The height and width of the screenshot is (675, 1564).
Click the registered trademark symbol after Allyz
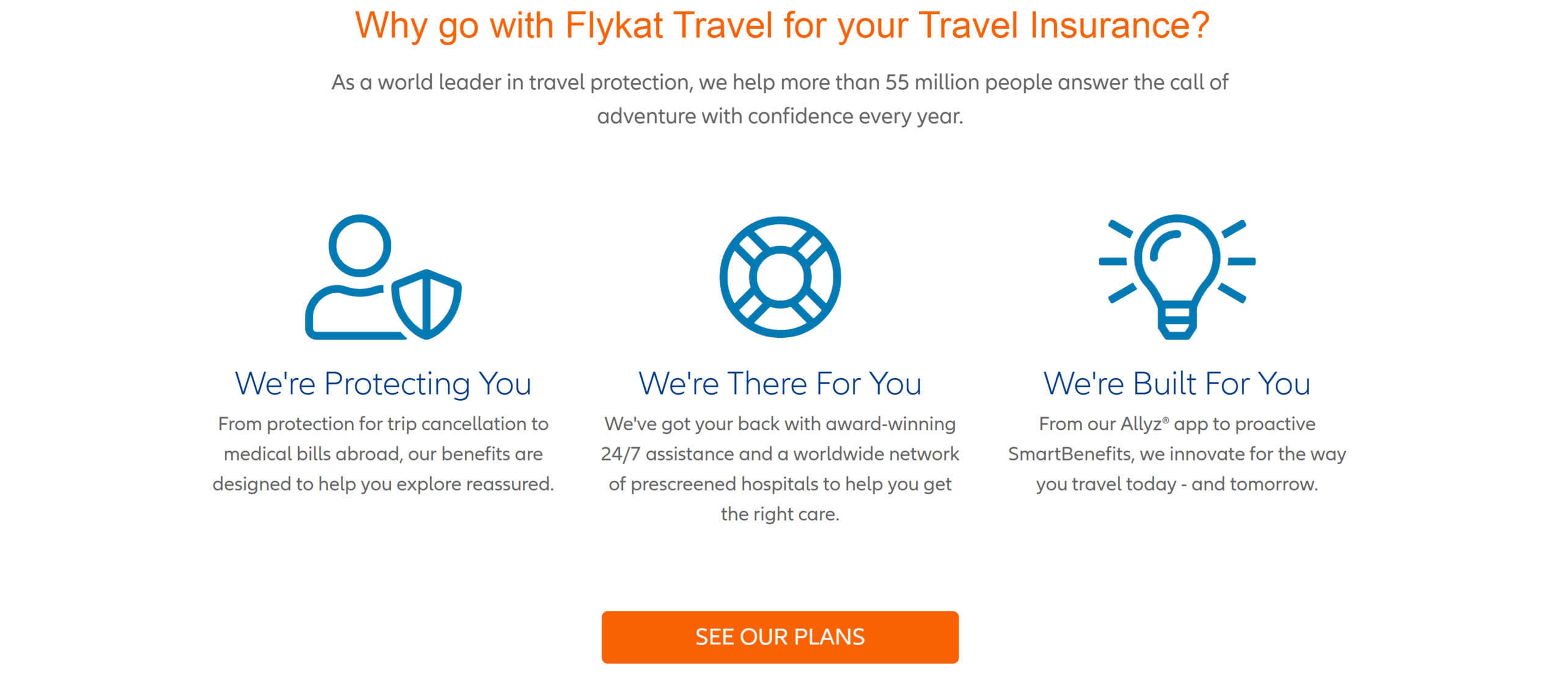pos(1166,420)
